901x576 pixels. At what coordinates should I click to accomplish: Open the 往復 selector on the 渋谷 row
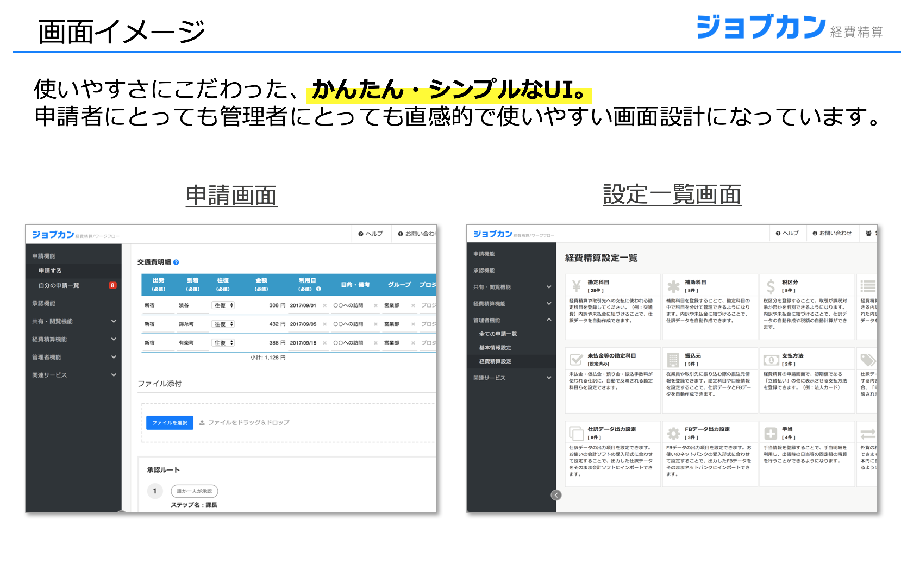tap(223, 305)
